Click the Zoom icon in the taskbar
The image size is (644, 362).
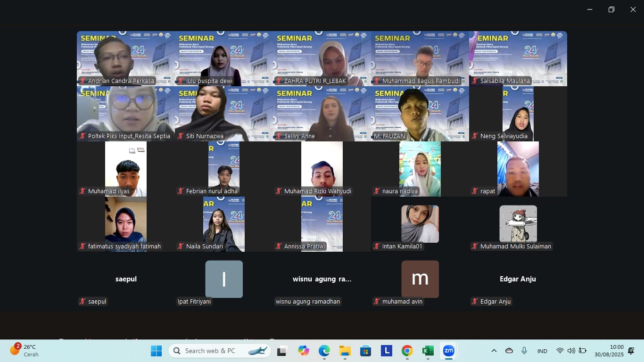coord(448,351)
